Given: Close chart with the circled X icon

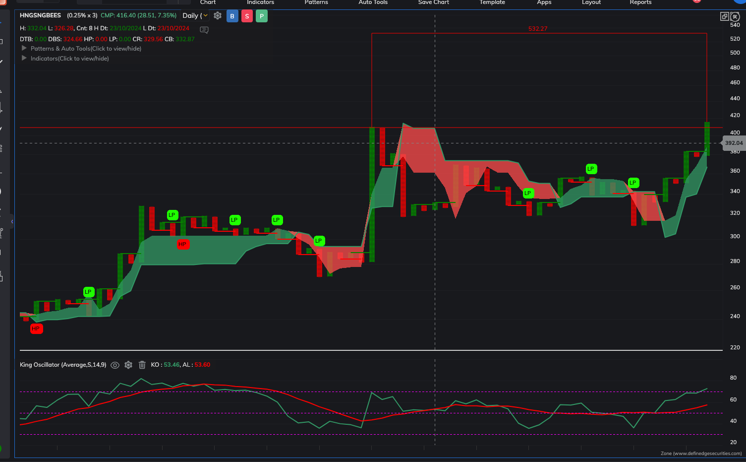Looking at the screenshot, I should tap(735, 16).
